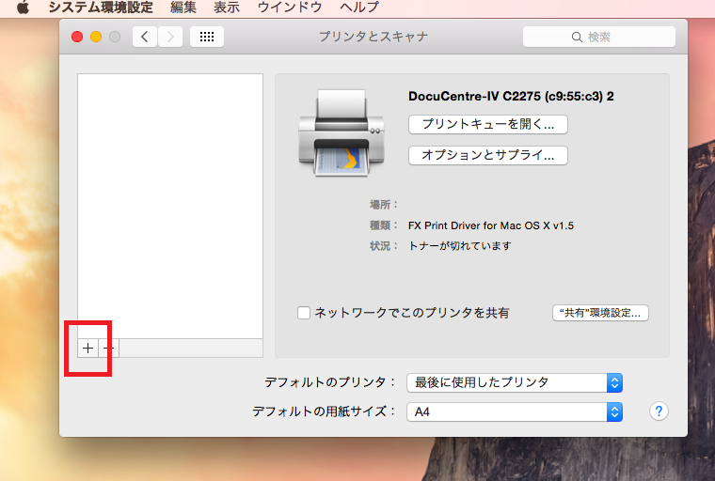
Task: Open the 表示 menu in menu bar
Action: coord(226,8)
